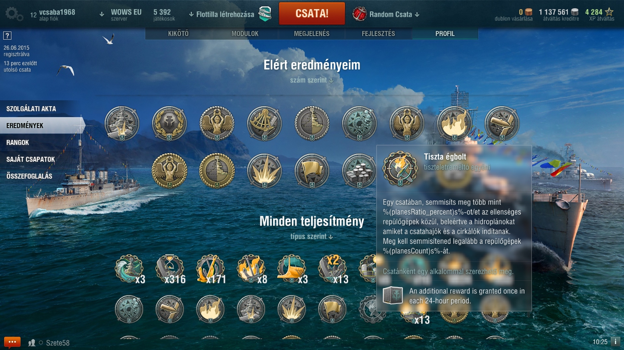This screenshot has height=350, width=624.
Task: Open the chat bubble icon
Action: (x=12, y=342)
